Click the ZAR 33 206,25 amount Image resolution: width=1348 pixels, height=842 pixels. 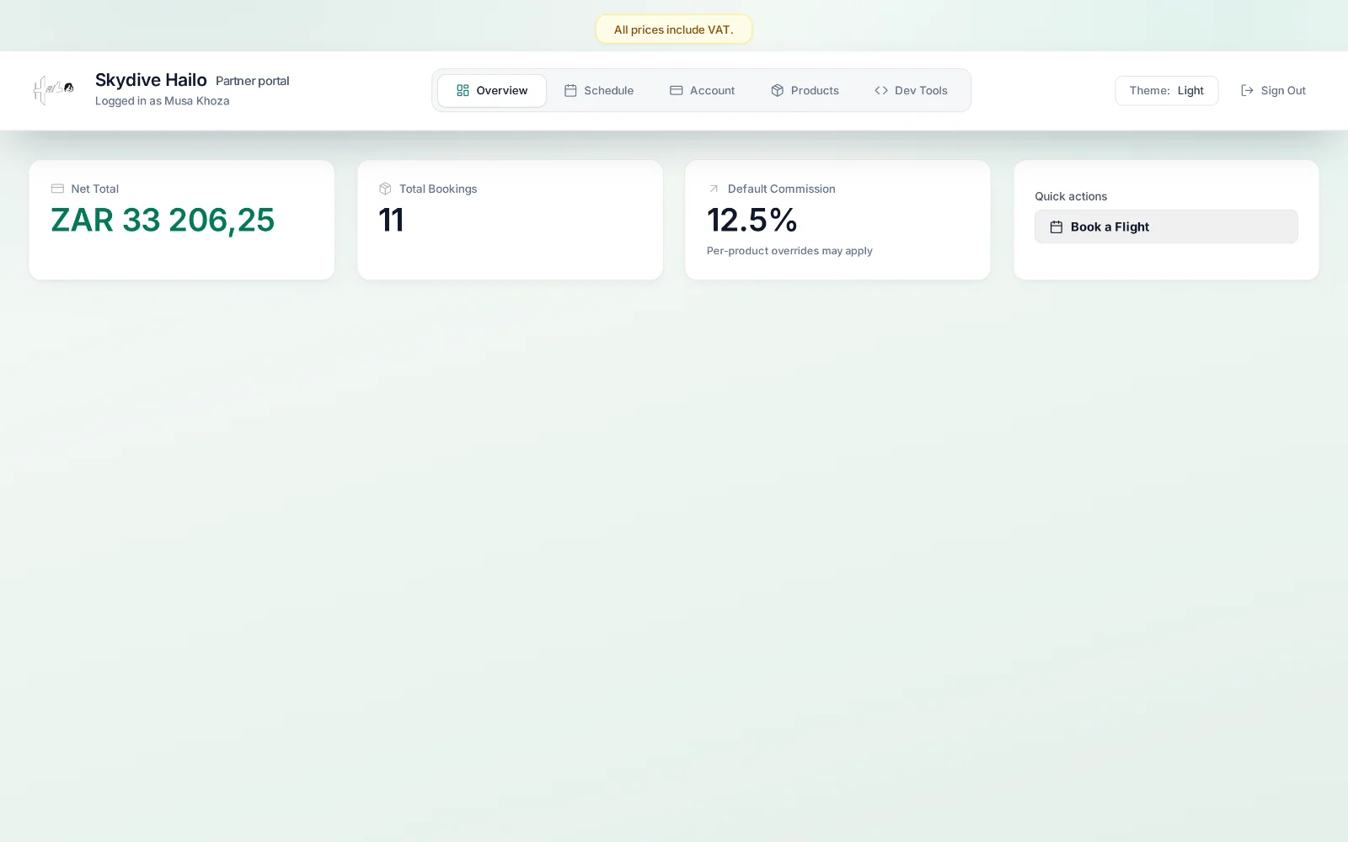point(163,220)
